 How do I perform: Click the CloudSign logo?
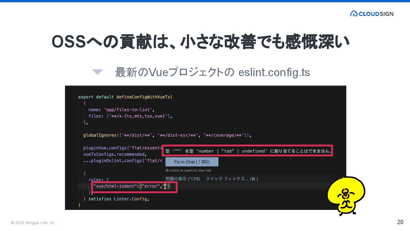click(x=372, y=14)
